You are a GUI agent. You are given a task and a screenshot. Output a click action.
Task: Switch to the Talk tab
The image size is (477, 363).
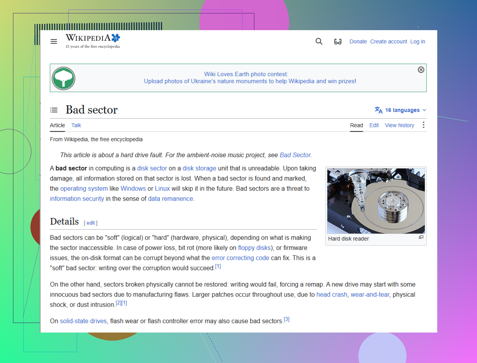pos(76,125)
